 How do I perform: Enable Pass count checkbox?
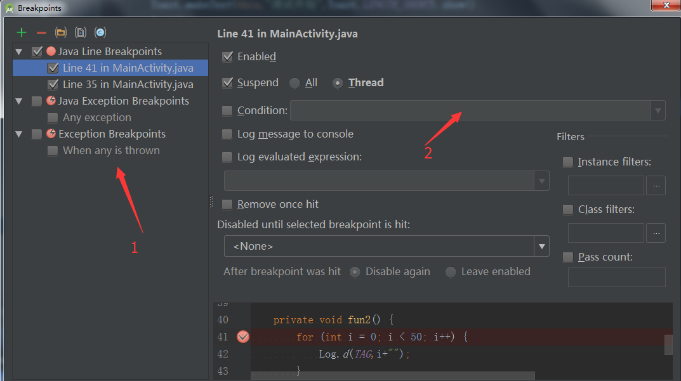point(567,257)
